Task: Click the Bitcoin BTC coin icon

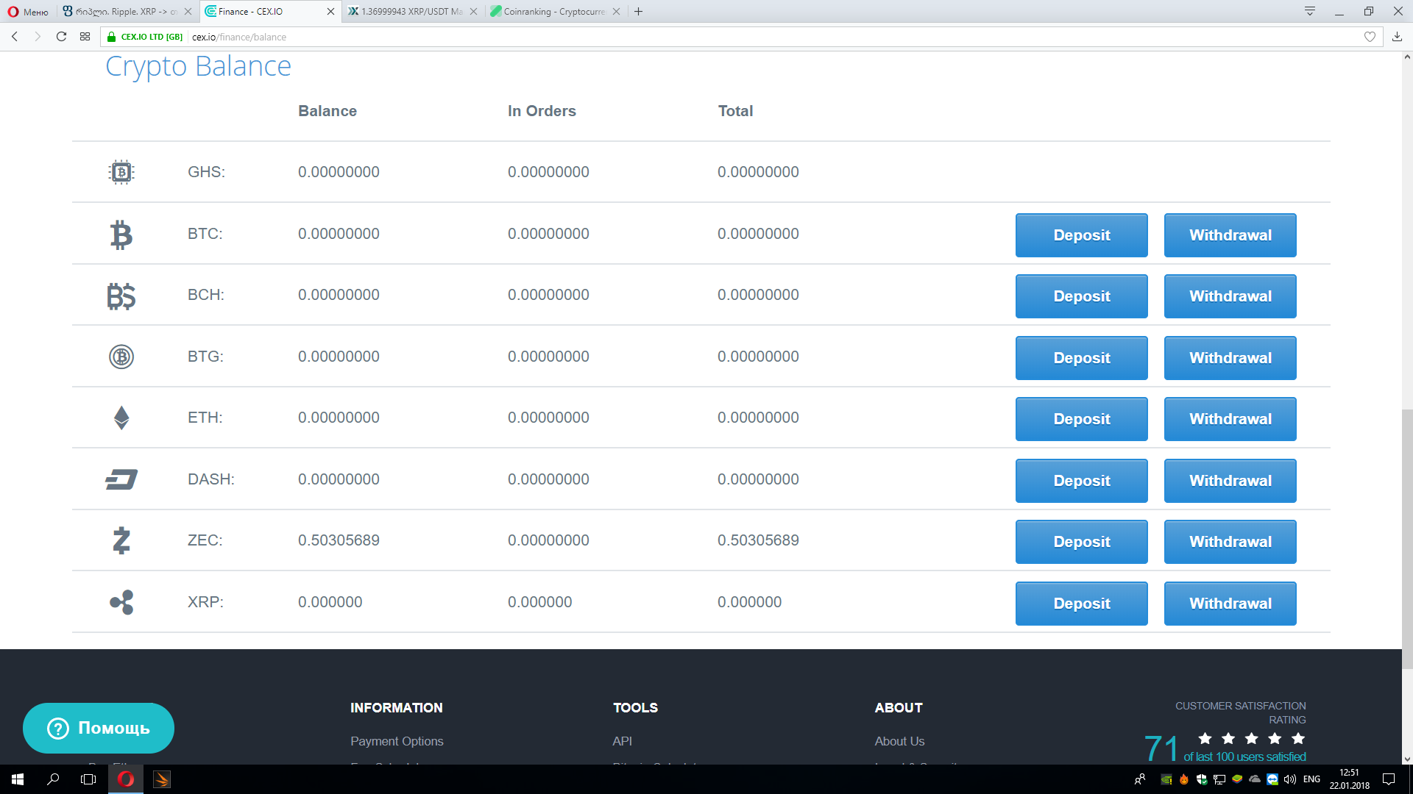Action: (121, 235)
